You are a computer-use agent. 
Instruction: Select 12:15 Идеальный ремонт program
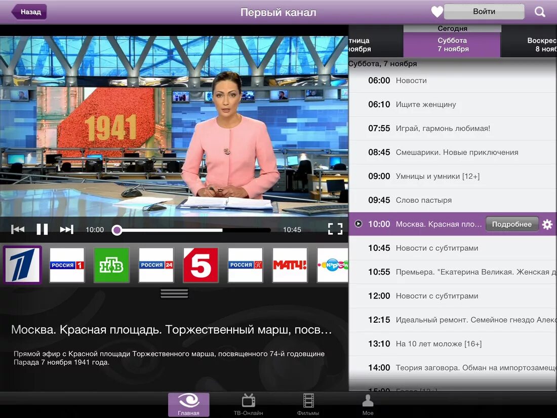coord(453,320)
